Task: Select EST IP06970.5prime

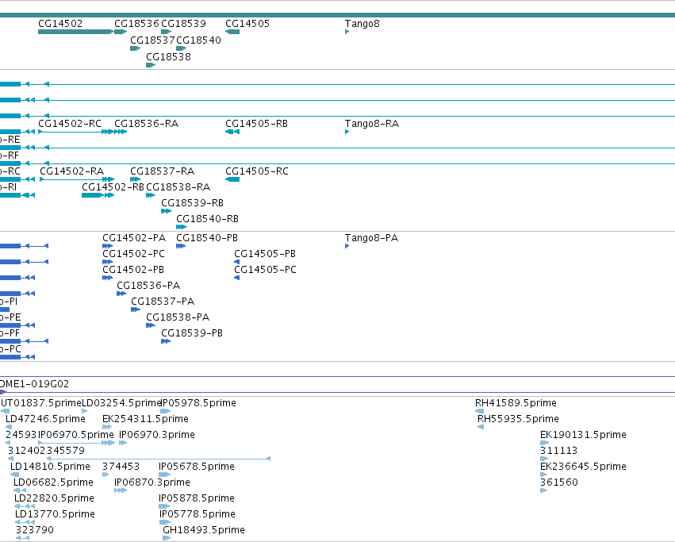Action: (76, 435)
